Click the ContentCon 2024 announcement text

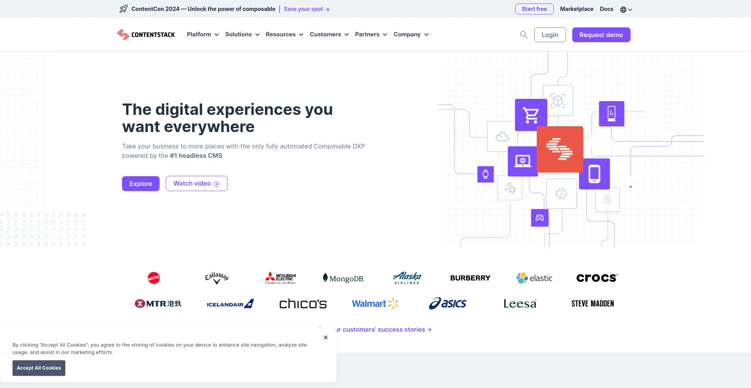click(203, 9)
